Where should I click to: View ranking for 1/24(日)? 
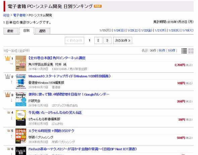click(119, 30)
